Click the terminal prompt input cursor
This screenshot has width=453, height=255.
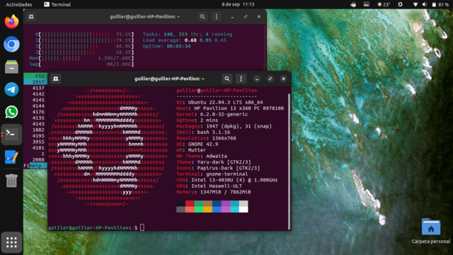click(x=142, y=227)
